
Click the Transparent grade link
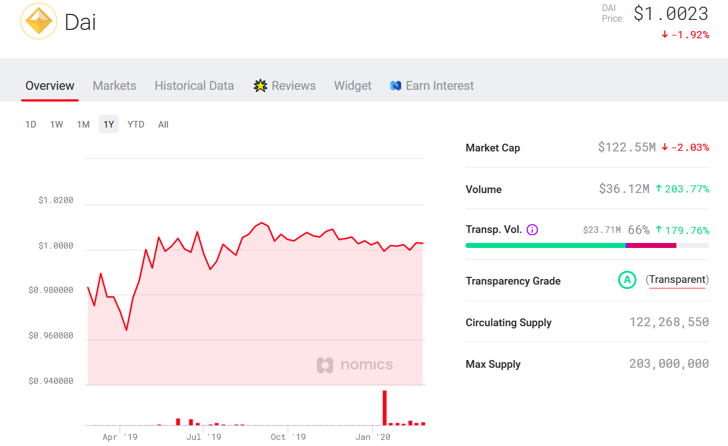(678, 280)
